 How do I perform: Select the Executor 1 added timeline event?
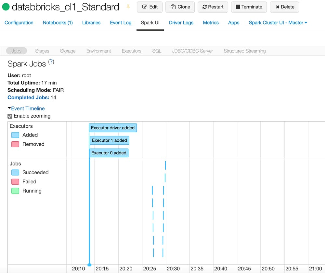(x=110, y=140)
